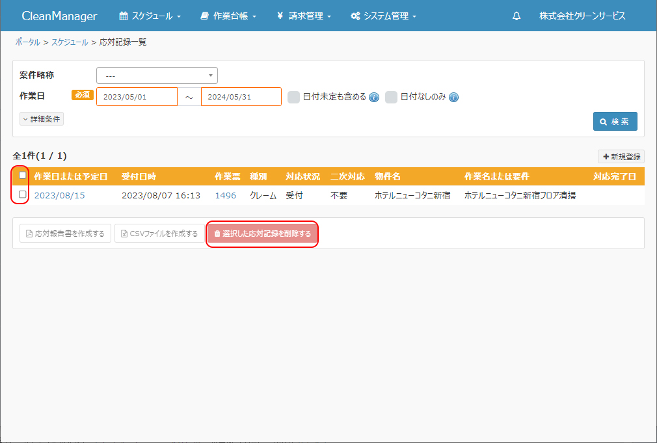Open the スケジュール menu
657x443 pixels.
point(150,16)
